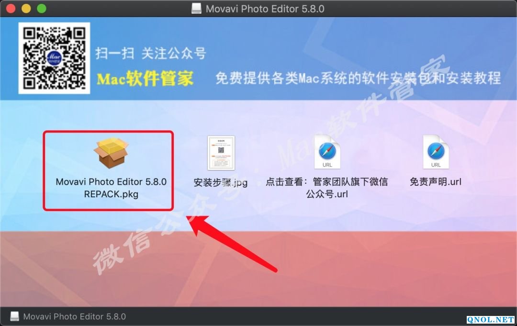
Task: Select the 免责声明.url Safari icon
Action: coord(436,152)
